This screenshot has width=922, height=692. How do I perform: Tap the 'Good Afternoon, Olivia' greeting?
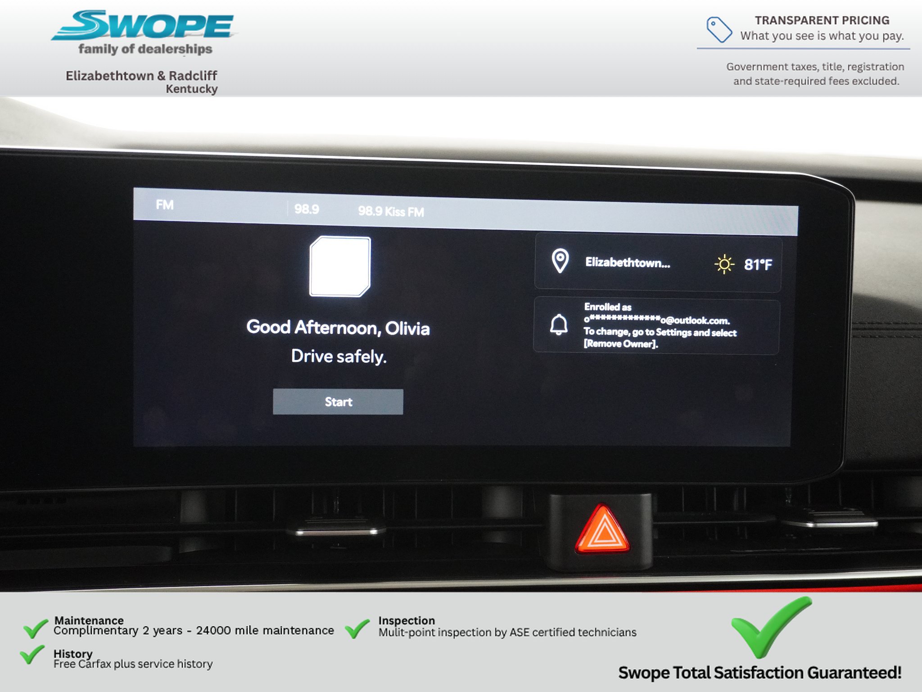point(338,328)
